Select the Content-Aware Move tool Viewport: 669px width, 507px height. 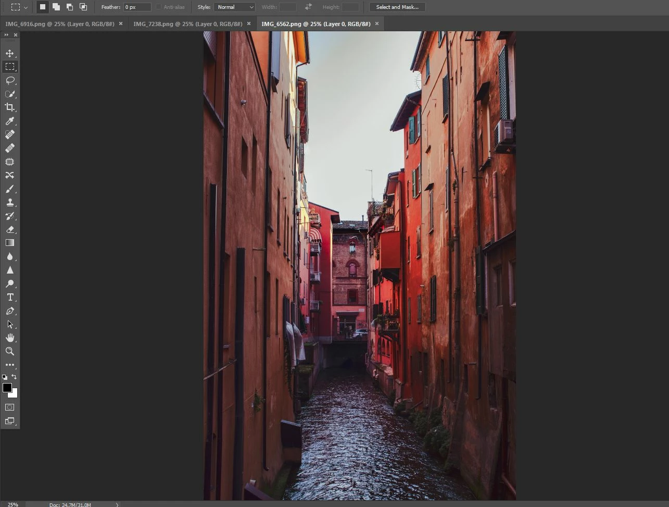pos(10,175)
